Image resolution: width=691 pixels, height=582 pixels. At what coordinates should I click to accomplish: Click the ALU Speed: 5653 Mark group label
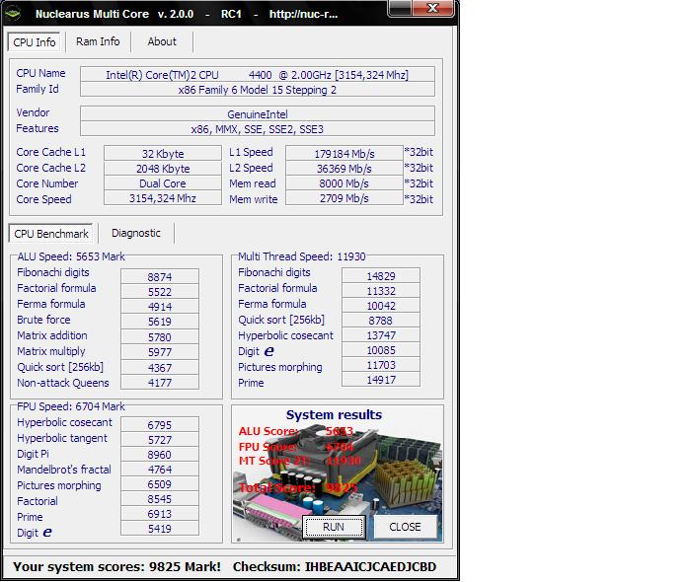pos(71,256)
